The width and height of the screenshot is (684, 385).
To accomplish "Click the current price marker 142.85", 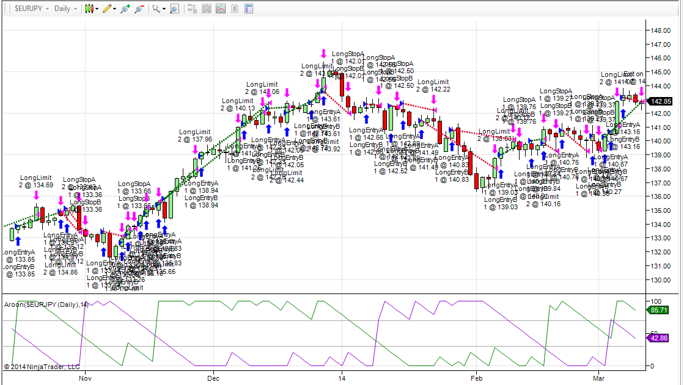I will (660, 101).
